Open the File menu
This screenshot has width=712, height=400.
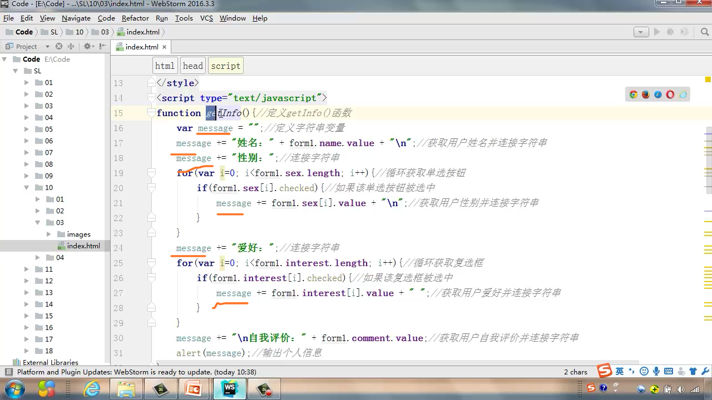point(8,18)
